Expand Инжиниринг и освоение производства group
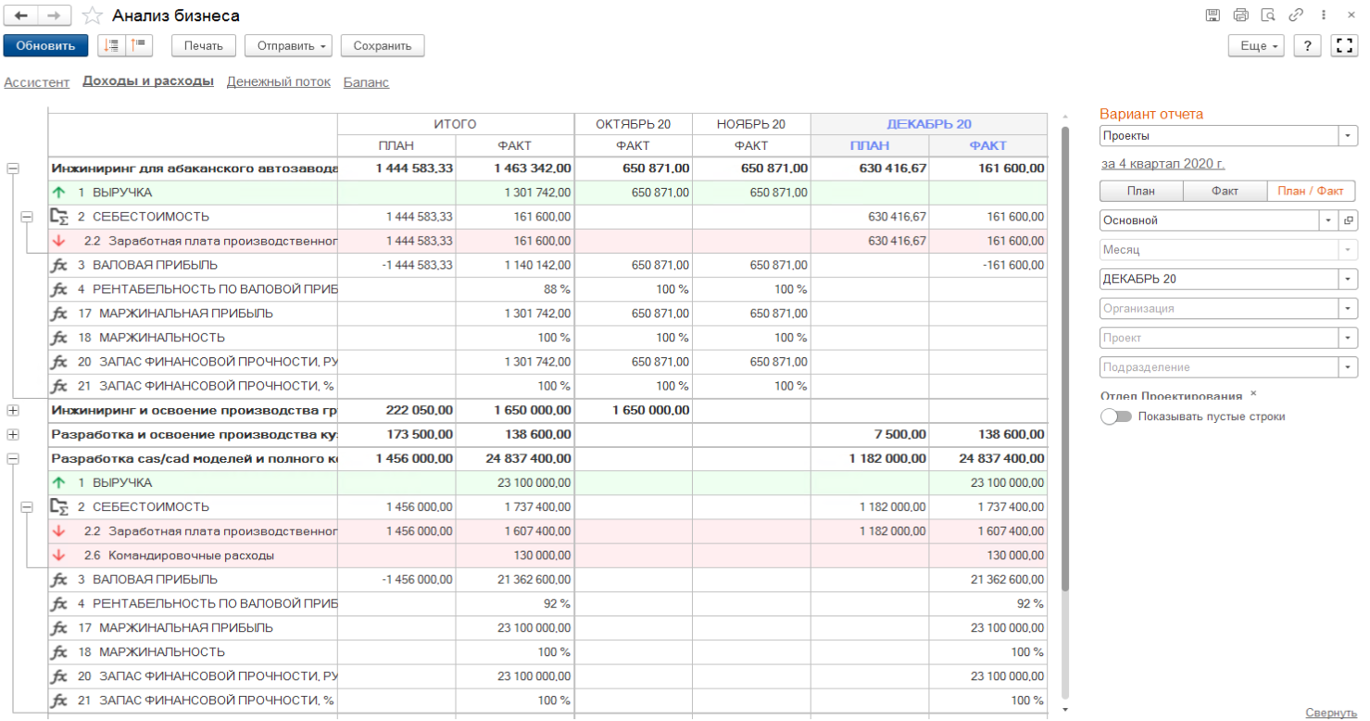Screen dimensions: 1370x721 (13, 410)
